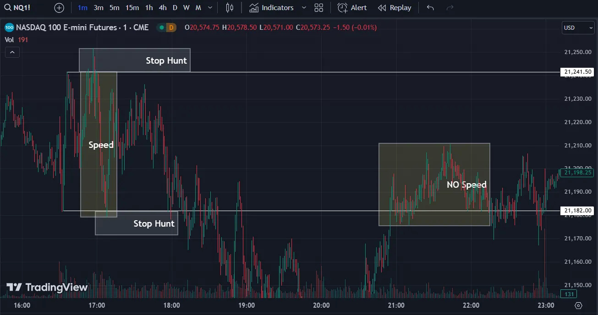
Task: Collapse the legend with the arrow button
Action: (12, 52)
